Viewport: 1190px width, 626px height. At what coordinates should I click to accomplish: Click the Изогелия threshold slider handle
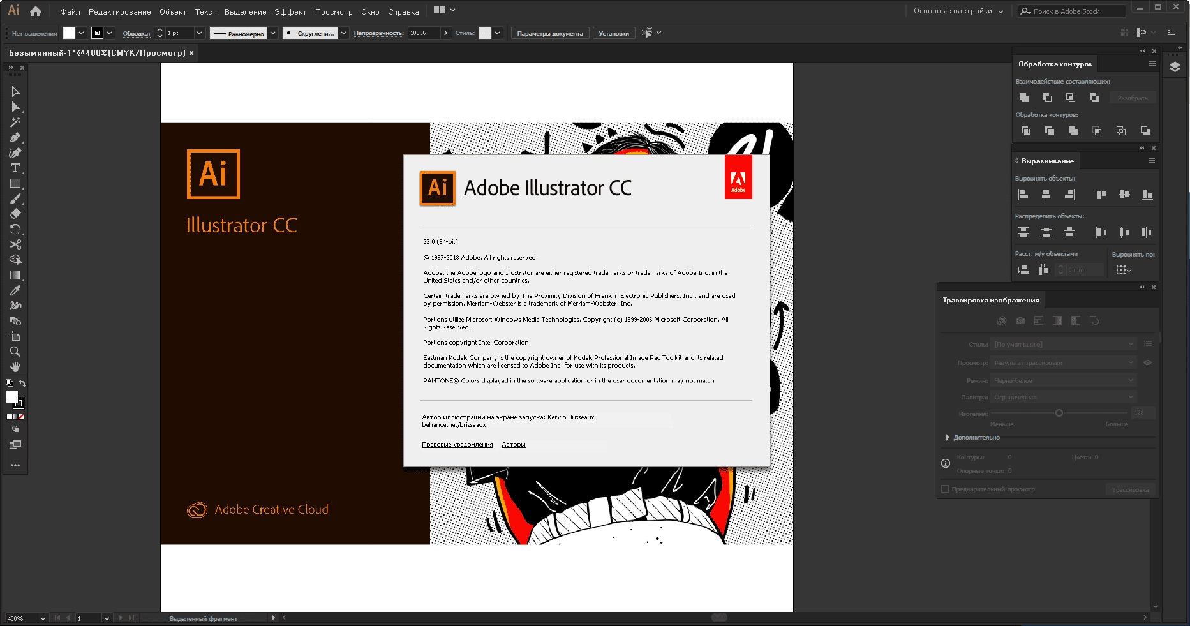tap(1059, 413)
